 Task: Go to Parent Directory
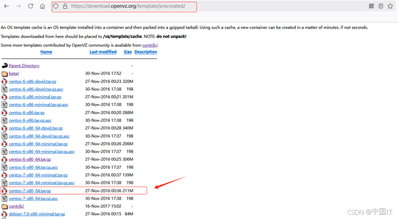coord(24,66)
